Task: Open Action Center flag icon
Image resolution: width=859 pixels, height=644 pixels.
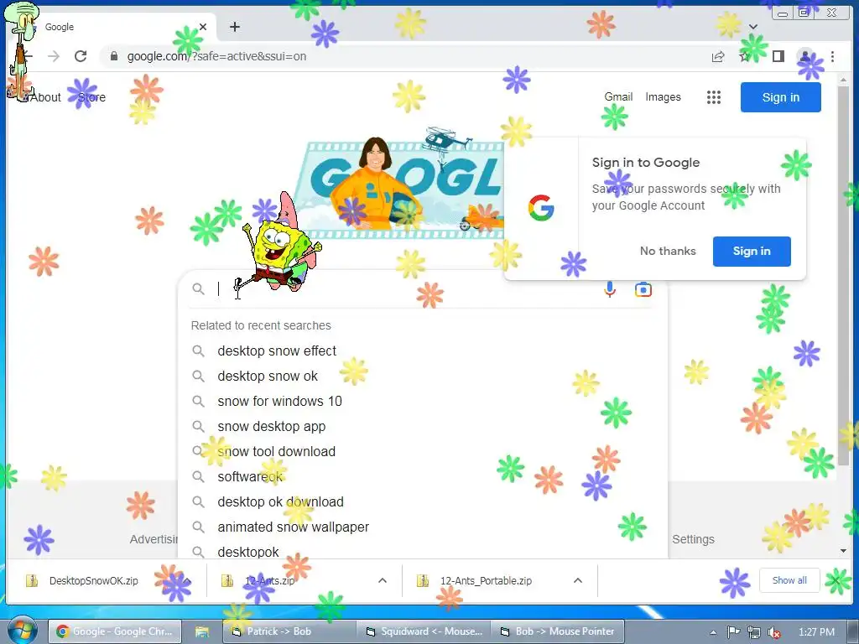Action: (x=734, y=632)
